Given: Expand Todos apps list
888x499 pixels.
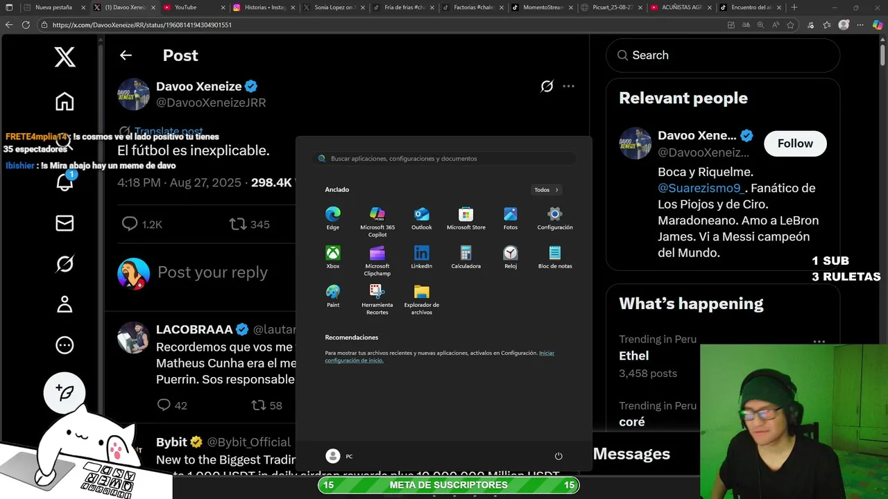Looking at the screenshot, I should (547, 190).
